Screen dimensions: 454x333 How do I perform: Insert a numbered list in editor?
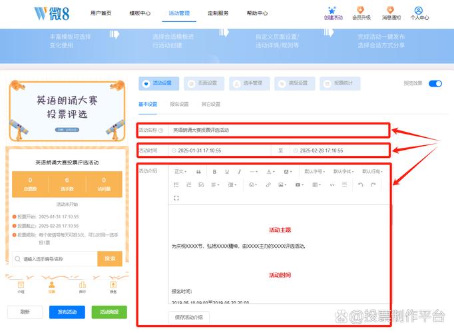coord(189,184)
